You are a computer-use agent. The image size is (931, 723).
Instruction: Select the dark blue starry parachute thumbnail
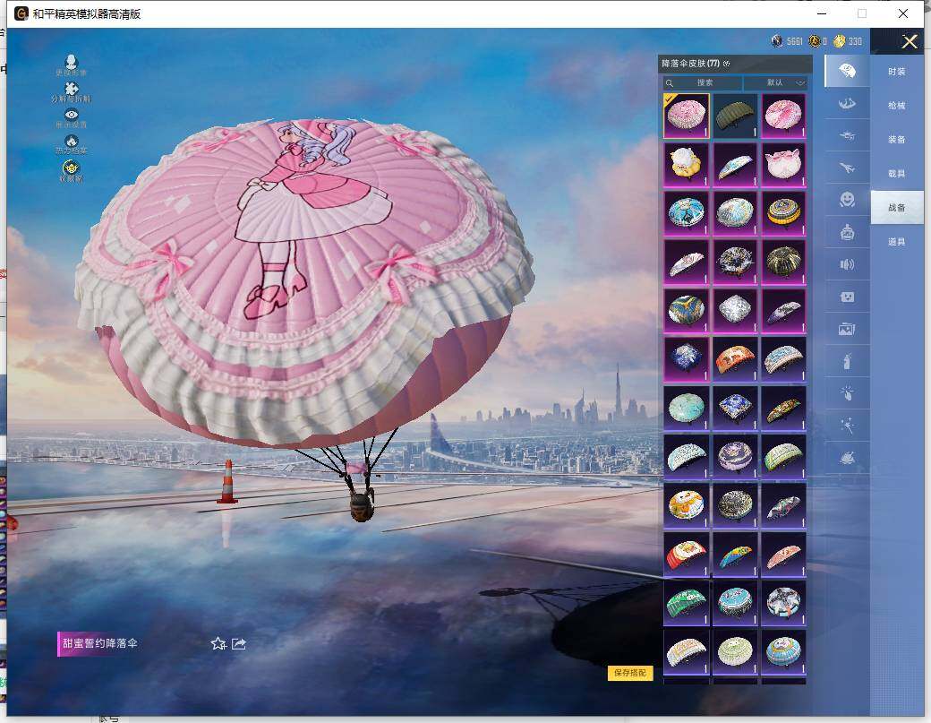686,359
